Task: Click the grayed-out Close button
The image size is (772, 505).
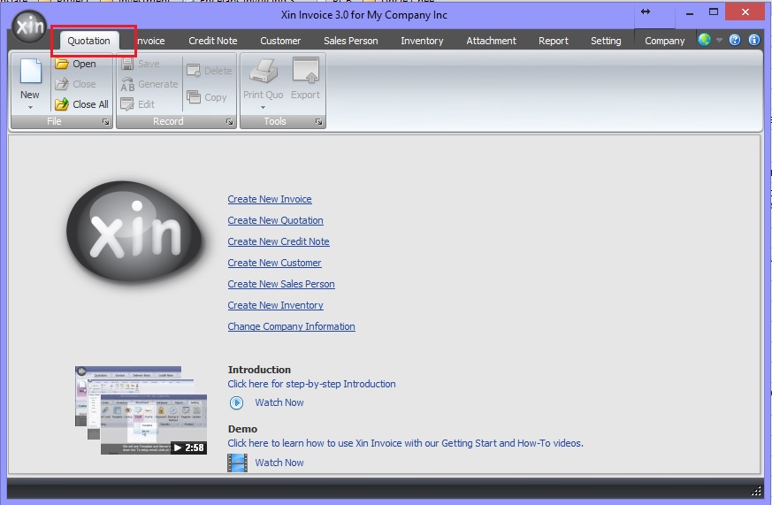Action: (75, 84)
